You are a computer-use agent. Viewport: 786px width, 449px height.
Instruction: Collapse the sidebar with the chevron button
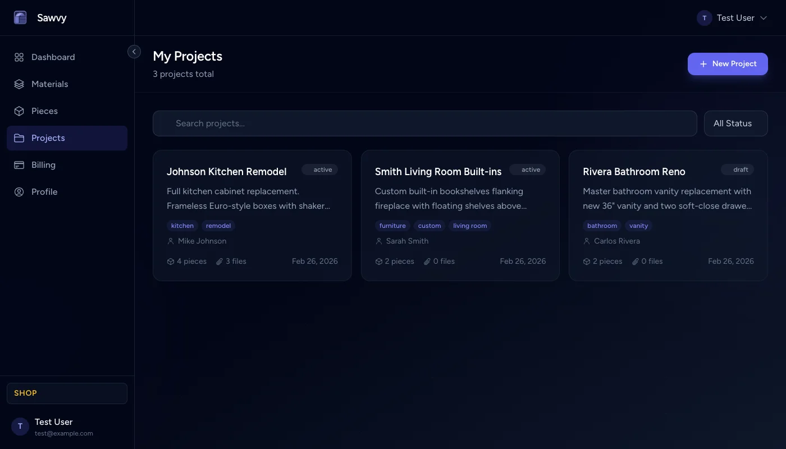(134, 51)
